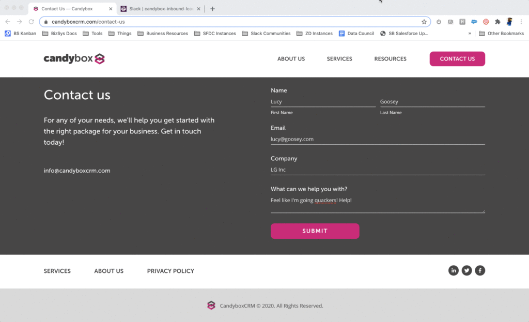The height and width of the screenshot is (322, 529).
Task: Switch to the Slack candybox-inbound tab
Action: pyautogui.click(x=160, y=9)
